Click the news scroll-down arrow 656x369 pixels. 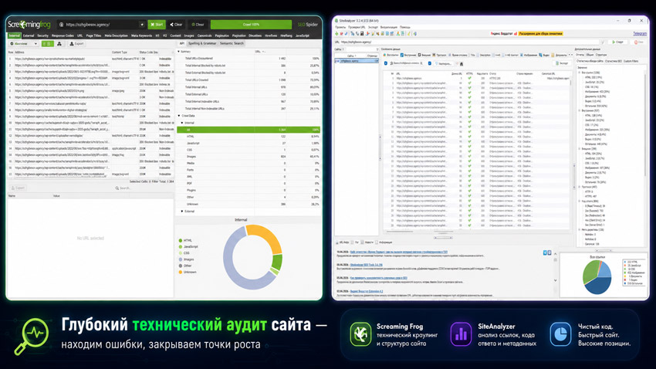click(555, 280)
